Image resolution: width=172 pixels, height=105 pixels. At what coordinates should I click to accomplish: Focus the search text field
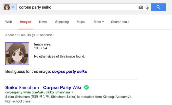click(x=75, y=7)
